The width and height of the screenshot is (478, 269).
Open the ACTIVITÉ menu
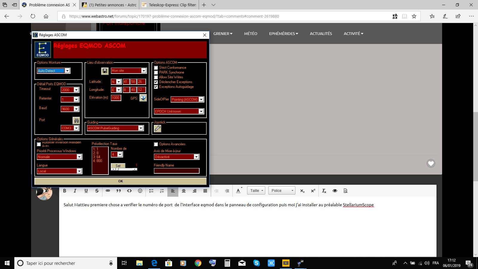[353, 34]
